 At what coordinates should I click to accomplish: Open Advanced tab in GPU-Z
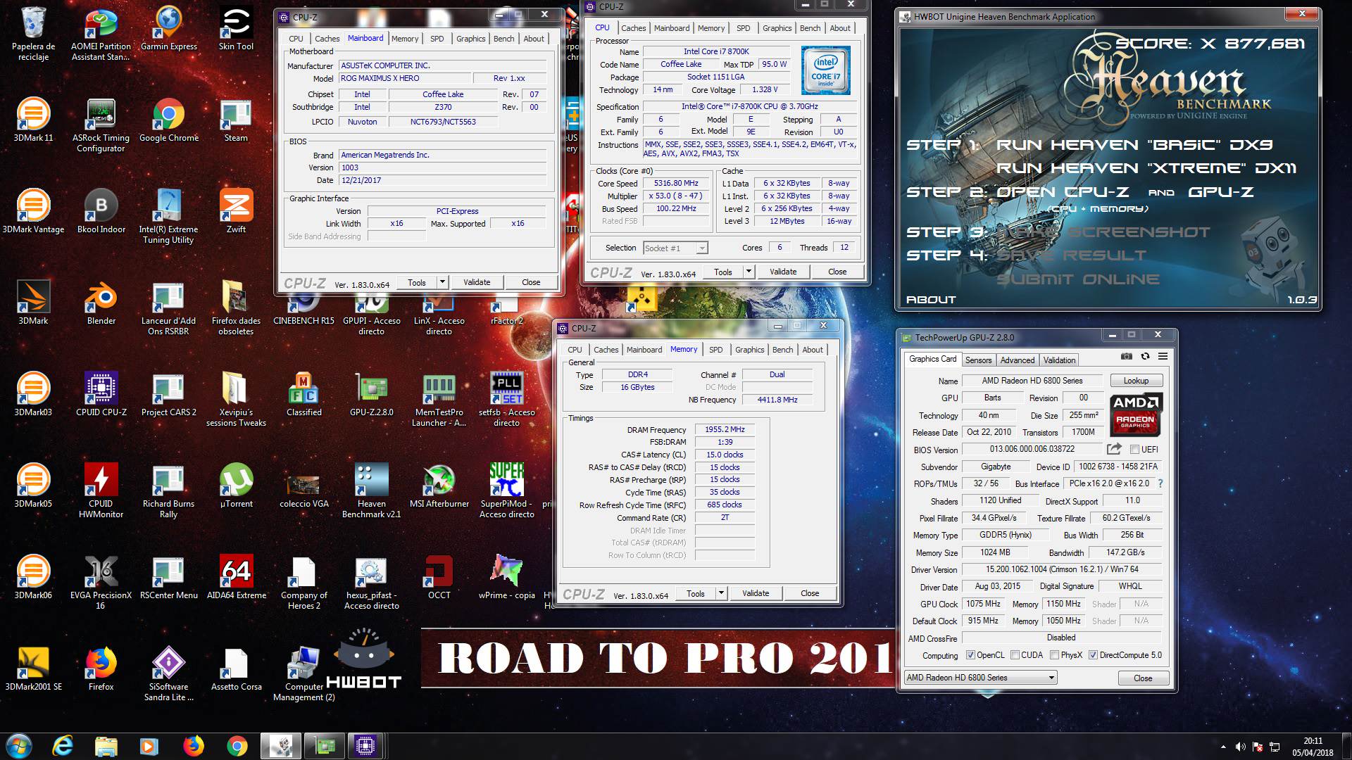click(x=1018, y=360)
